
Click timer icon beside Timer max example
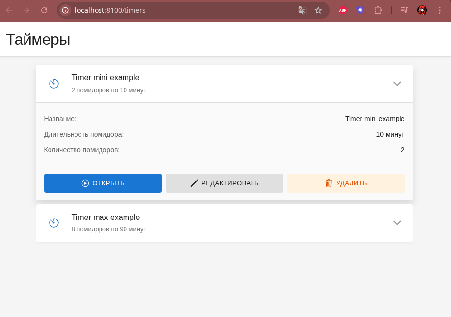(54, 223)
